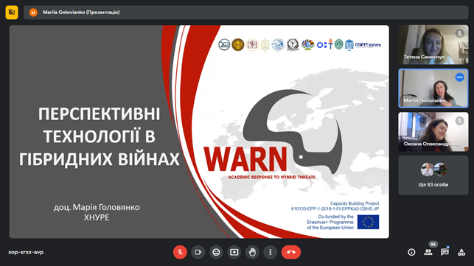Viewport: 474px width, 266px height.
Task: Click the meeting code xop-xrxx-avp
Action: [26, 252]
